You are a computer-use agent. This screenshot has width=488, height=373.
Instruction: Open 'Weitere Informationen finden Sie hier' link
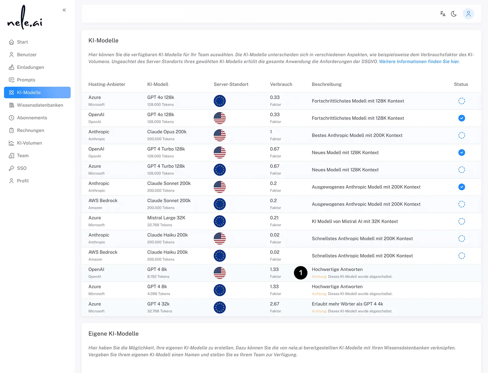coord(419,62)
